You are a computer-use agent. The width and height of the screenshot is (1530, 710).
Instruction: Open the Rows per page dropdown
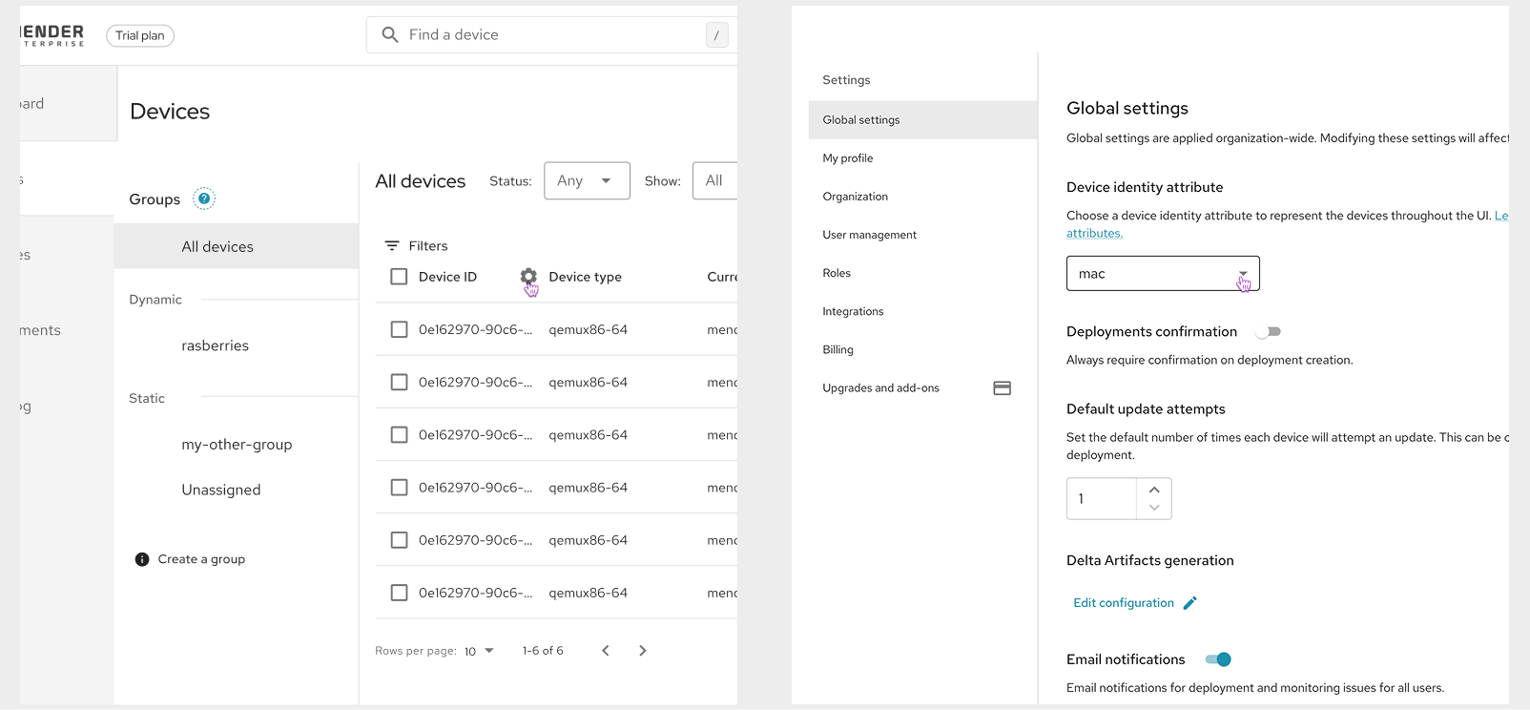[x=479, y=651]
